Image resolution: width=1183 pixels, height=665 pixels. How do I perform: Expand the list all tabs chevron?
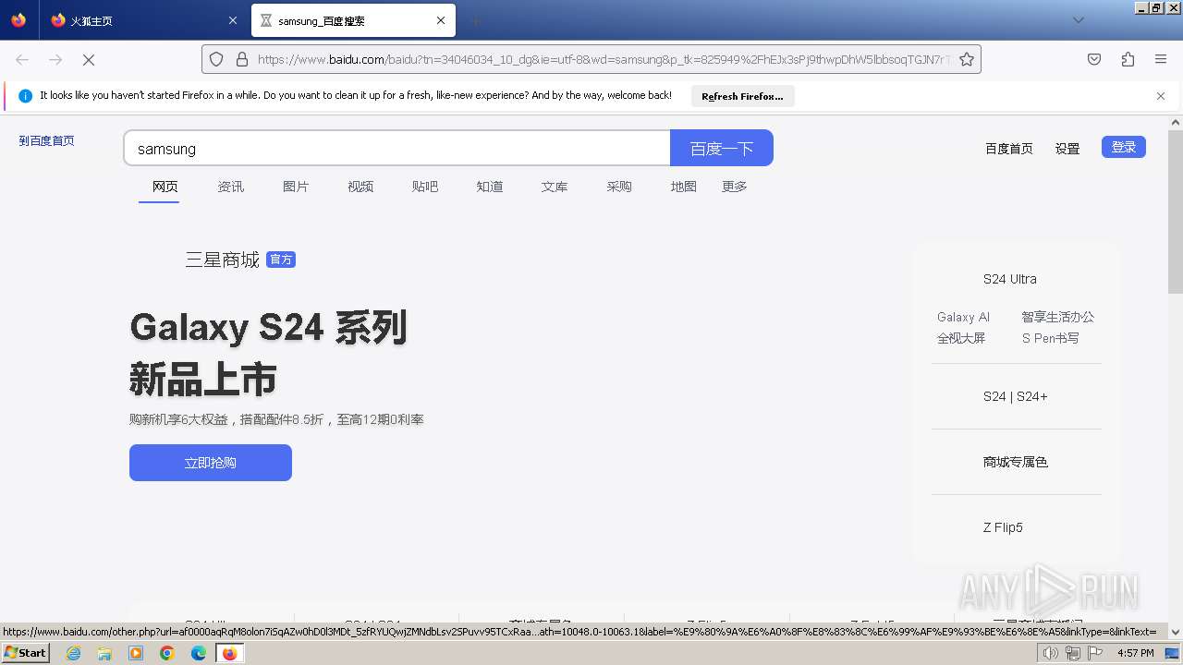pos(1078,20)
